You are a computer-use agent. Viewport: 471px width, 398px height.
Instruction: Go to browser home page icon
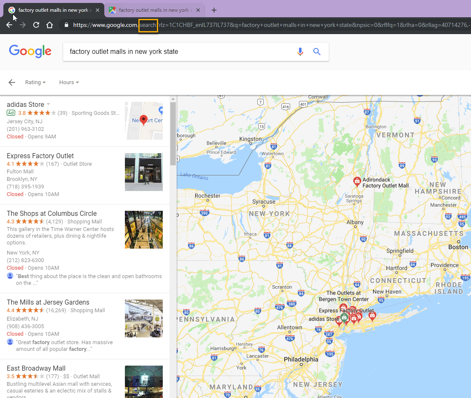[50, 25]
